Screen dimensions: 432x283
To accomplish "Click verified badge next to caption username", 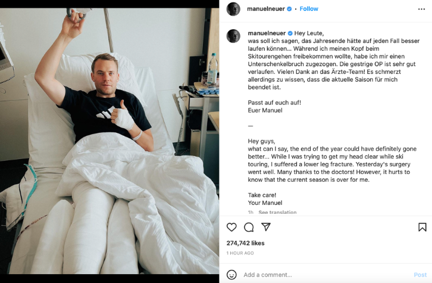I will tap(290, 33).
